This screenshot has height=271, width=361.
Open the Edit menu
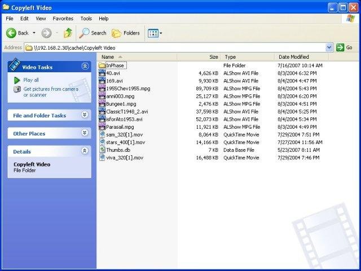point(24,19)
